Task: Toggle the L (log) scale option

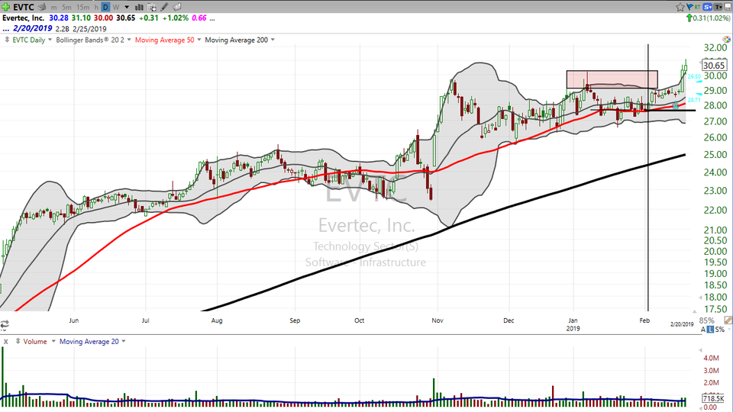Action: click(710, 330)
